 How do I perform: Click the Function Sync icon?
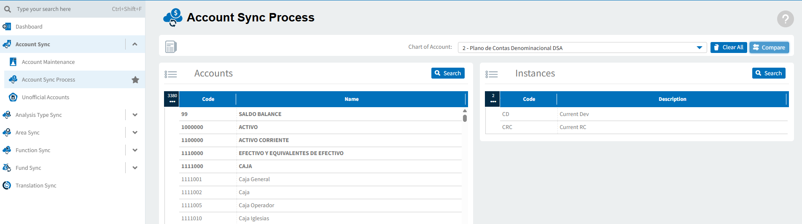(7, 150)
